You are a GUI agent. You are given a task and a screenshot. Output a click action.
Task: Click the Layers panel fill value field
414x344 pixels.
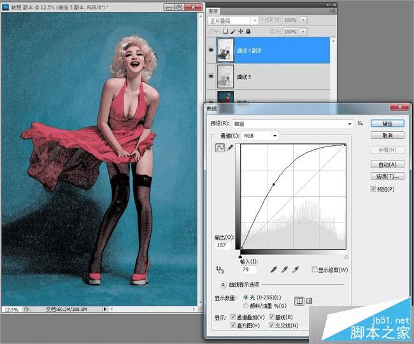291,32
